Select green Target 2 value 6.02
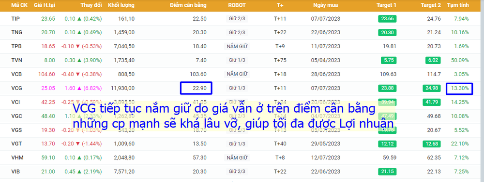Viewport: 484px width, 182px height. click(433, 60)
